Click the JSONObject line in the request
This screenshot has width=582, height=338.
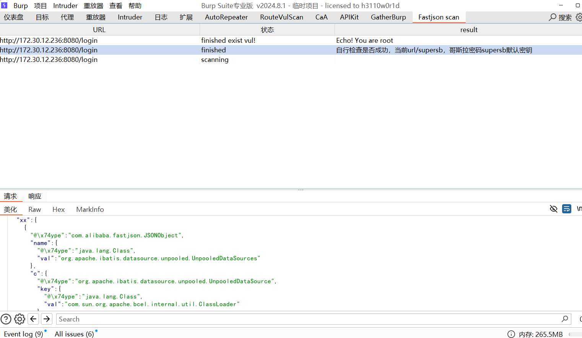pyautogui.click(x=107, y=236)
